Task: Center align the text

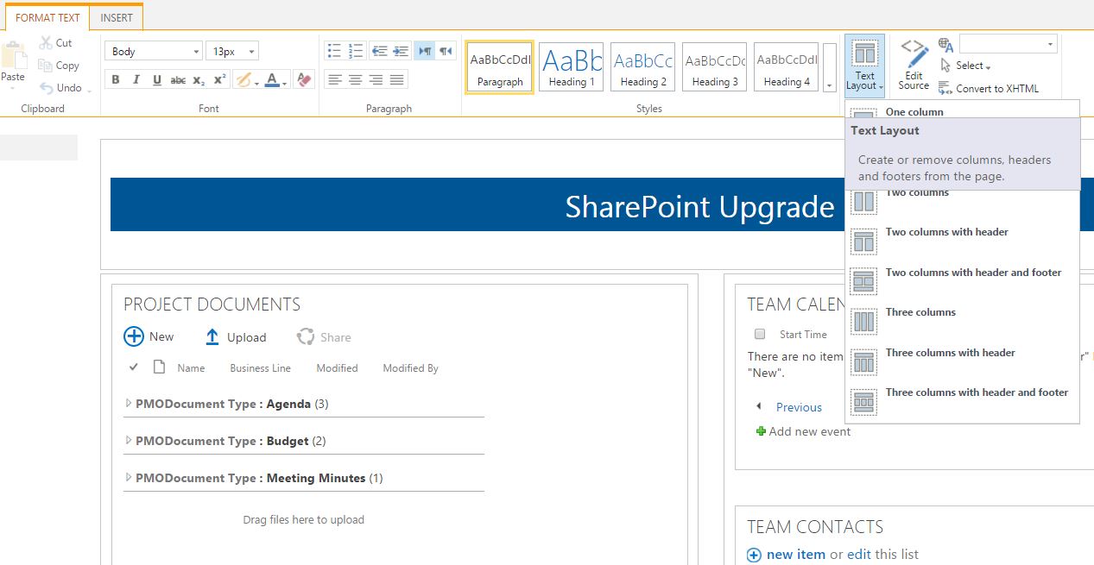Action: pyautogui.click(x=355, y=80)
